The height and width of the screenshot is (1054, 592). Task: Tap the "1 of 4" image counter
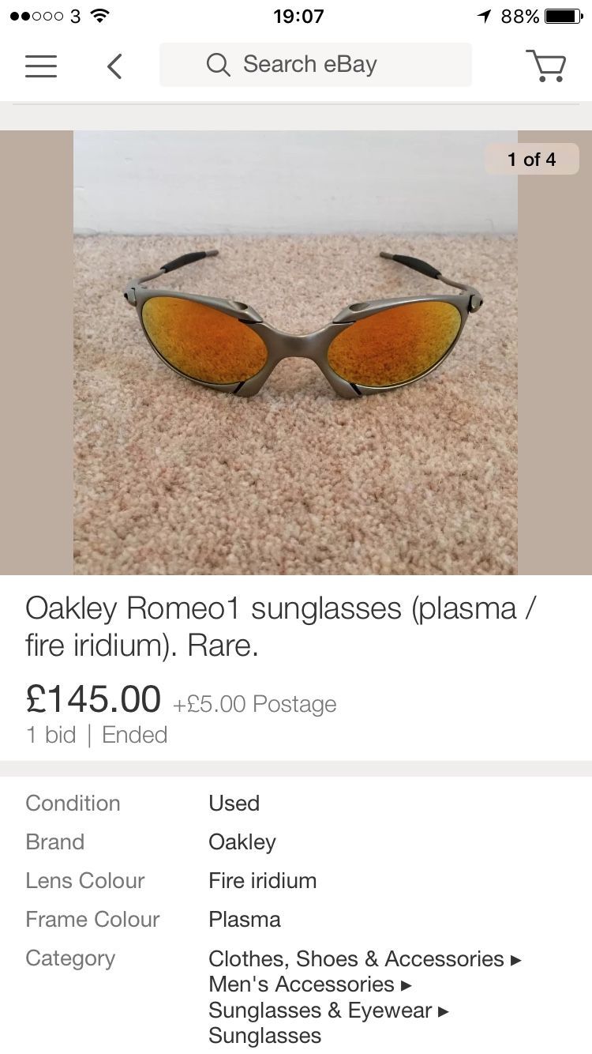click(x=531, y=160)
